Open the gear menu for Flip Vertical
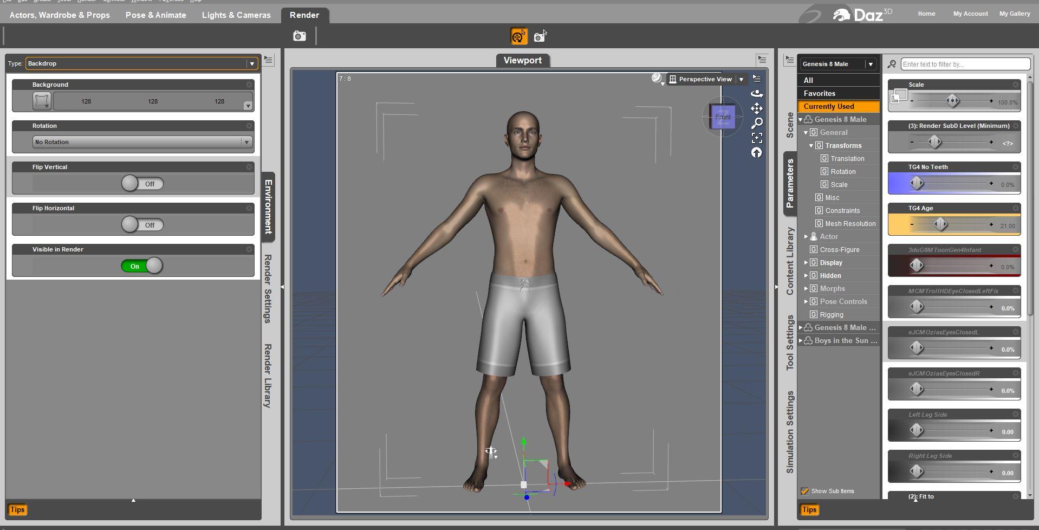The image size is (1039, 530). [x=249, y=167]
